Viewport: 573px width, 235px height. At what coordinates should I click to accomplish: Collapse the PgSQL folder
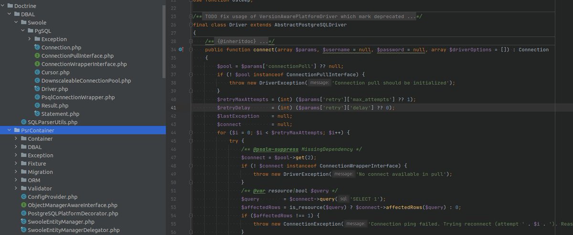[23, 31]
